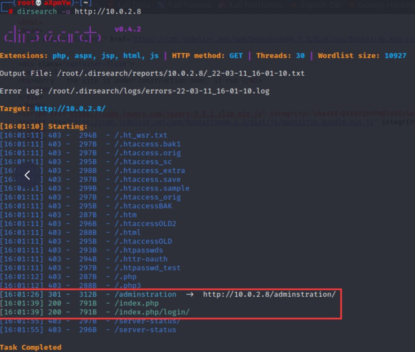Viewport: 415px width, 352px height.
Task: Click the 'Error Log:' label
Action: tap(22, 91)
